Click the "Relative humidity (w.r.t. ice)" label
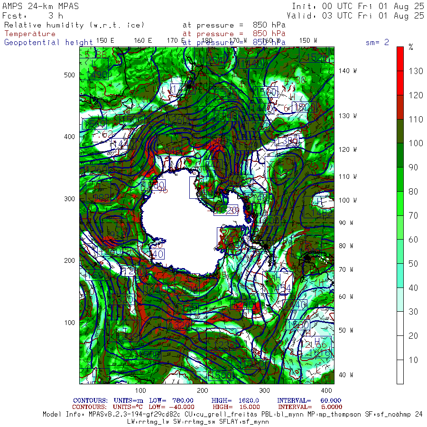This screenshot has height=427, width=427. (x=74, y=25)
